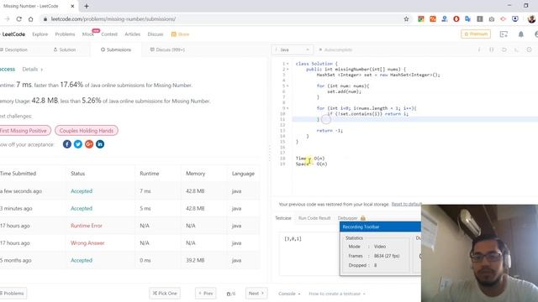Reload the LeetCode page
The image size is (538, 302).
[x=18, y=19]
